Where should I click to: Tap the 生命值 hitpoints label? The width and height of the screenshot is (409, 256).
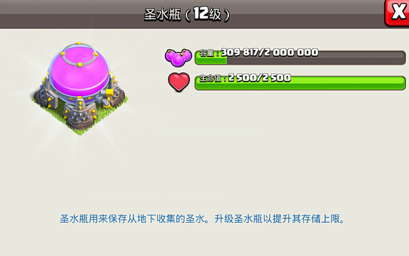click(x=211, y=78)
